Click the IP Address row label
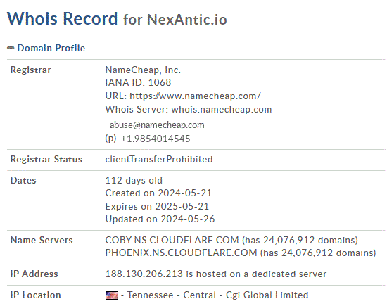 [34, 274]
